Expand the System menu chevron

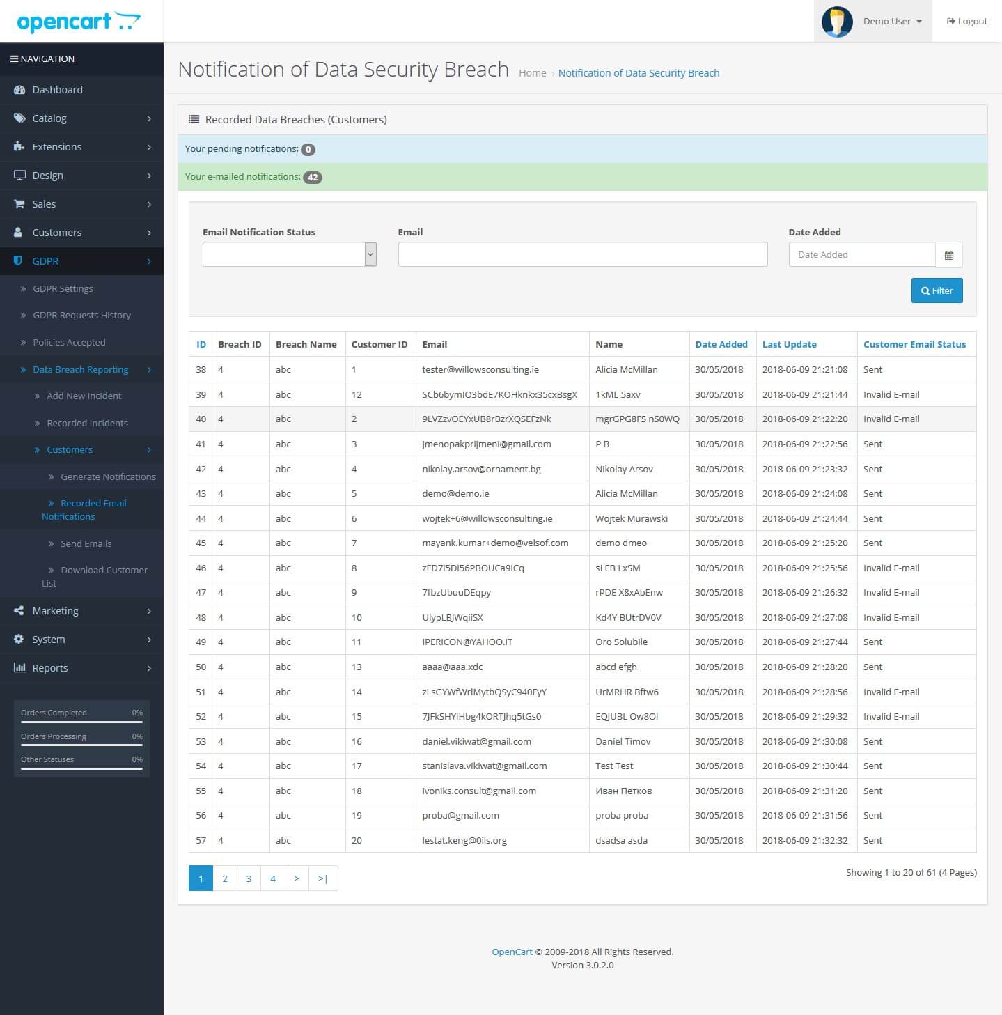(149, 640)
